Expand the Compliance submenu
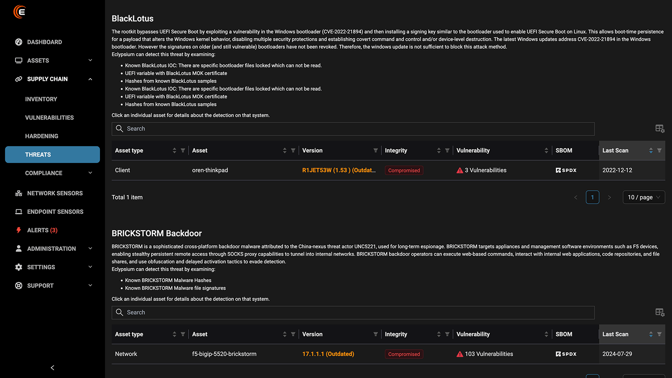The width and height of the screenshot is (672, 378). (90, 173)
